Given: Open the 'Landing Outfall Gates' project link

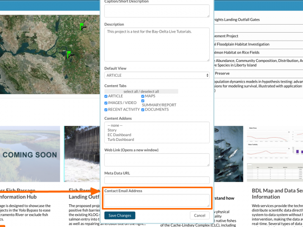Looking at the screenshot, I should click(237, 20).
